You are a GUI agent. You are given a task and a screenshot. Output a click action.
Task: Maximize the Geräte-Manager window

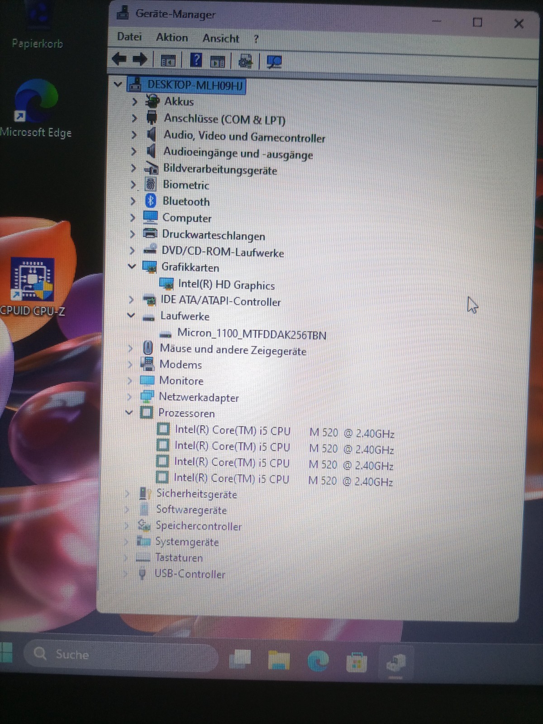(477, 22)
